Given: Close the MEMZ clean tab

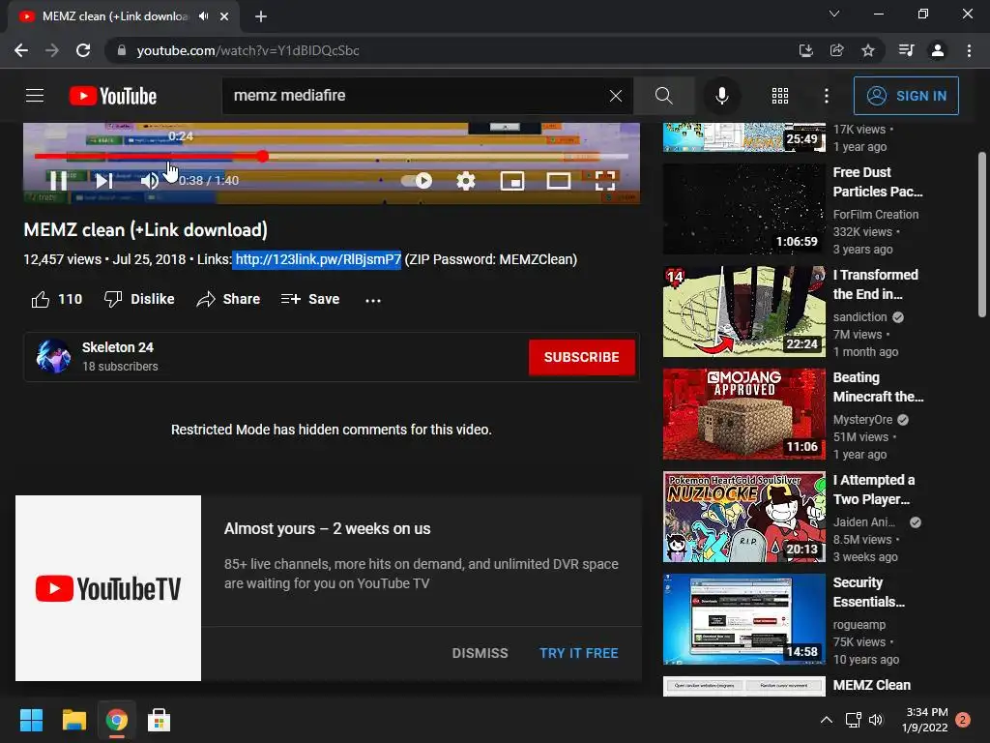Looking at the screenshot, I should [224, 16].
